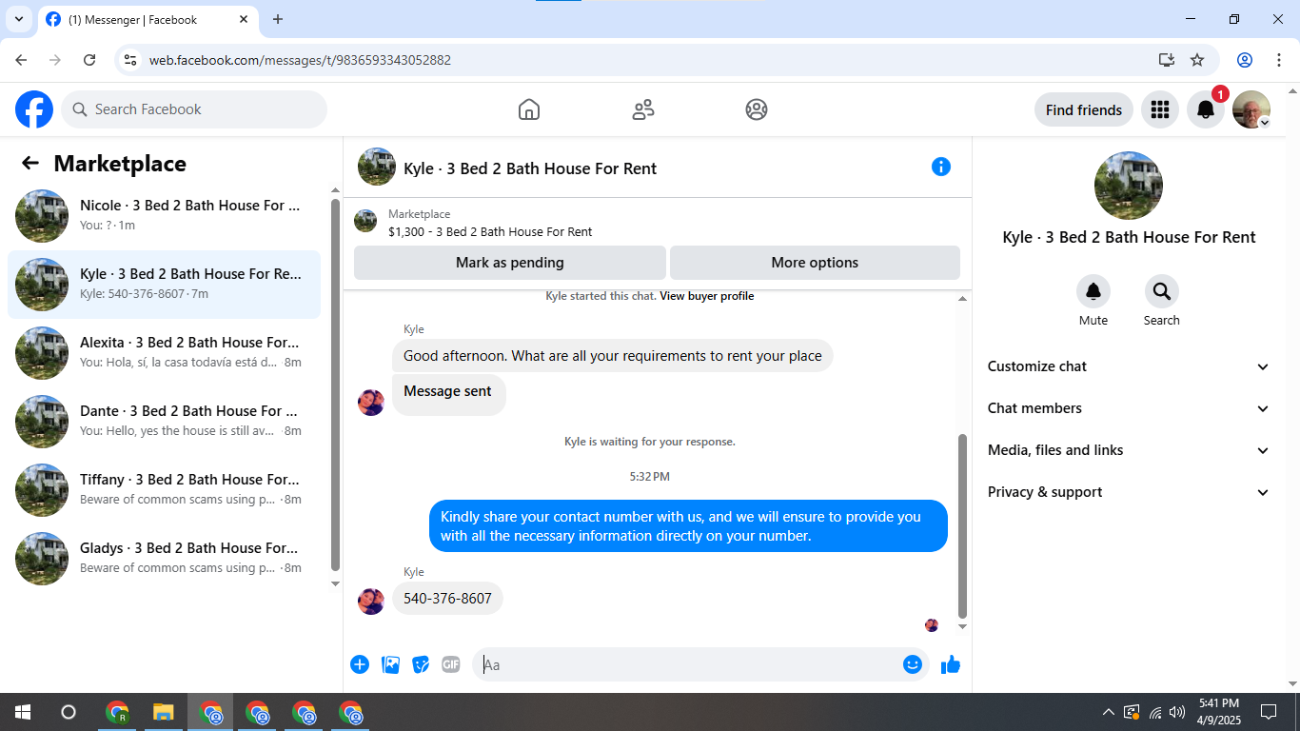The image size is (1300, 731).
Task: Open the Chrome profile icon
Action: (x=1245, y=60)
